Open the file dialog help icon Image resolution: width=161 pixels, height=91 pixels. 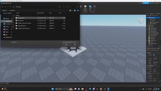tap(78, 10)
